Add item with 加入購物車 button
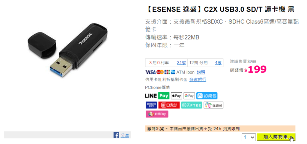 (276, 137)
